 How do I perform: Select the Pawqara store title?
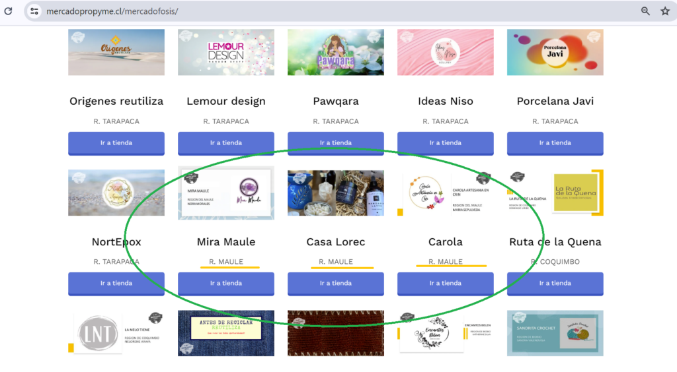(x=335, y=101)
